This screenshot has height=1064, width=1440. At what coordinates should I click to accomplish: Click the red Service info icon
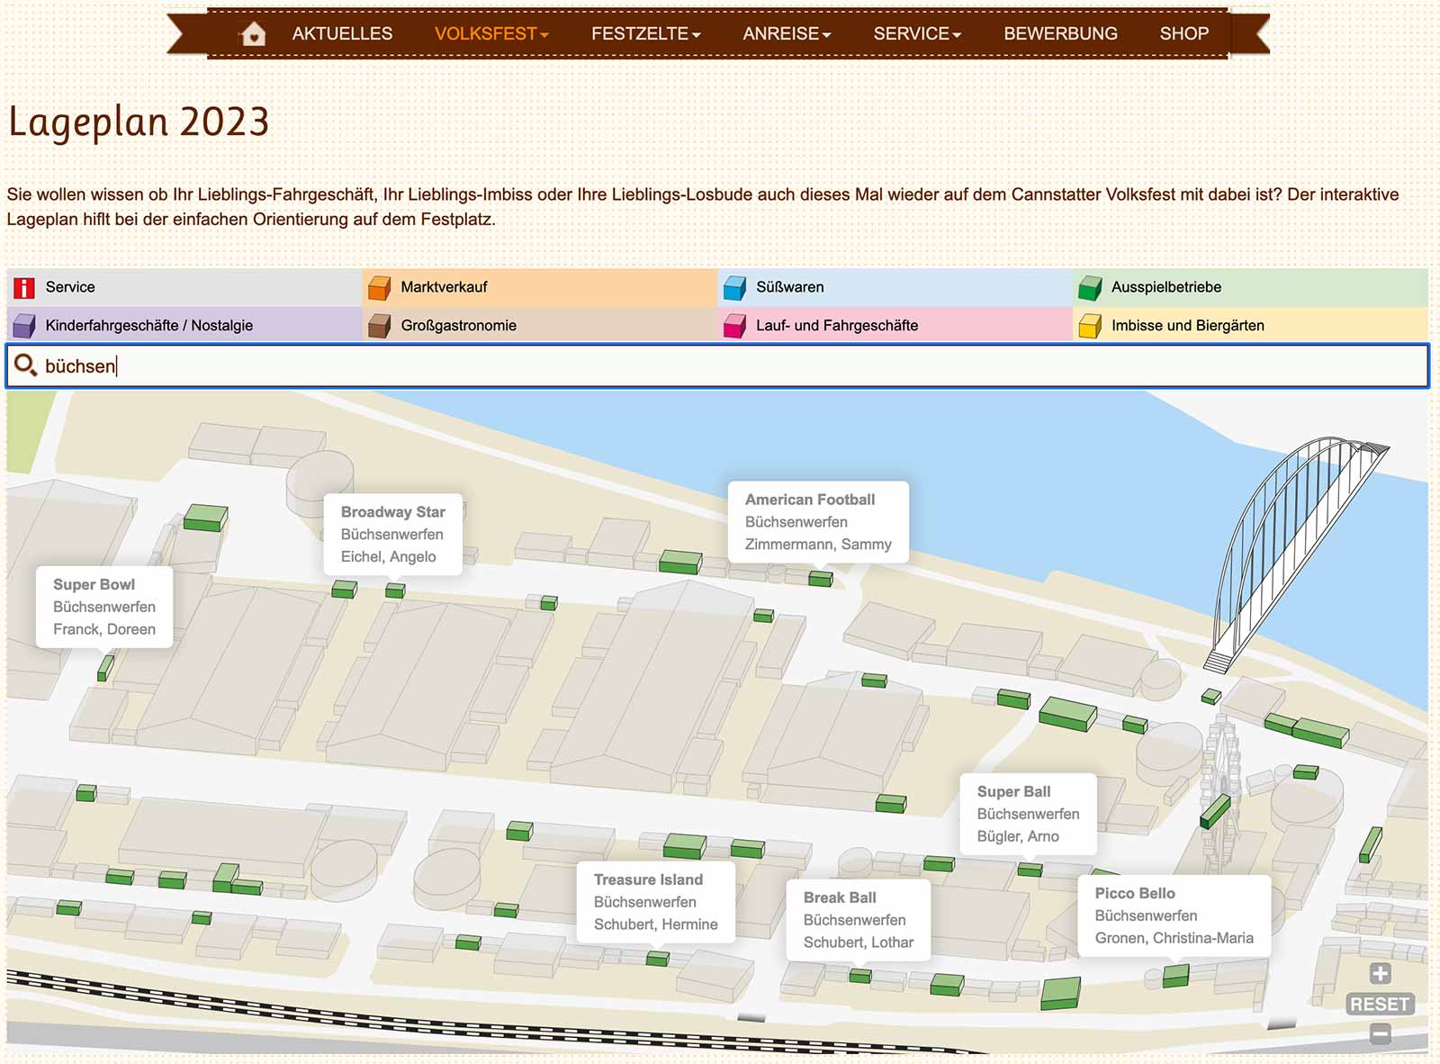pos(24,287)
